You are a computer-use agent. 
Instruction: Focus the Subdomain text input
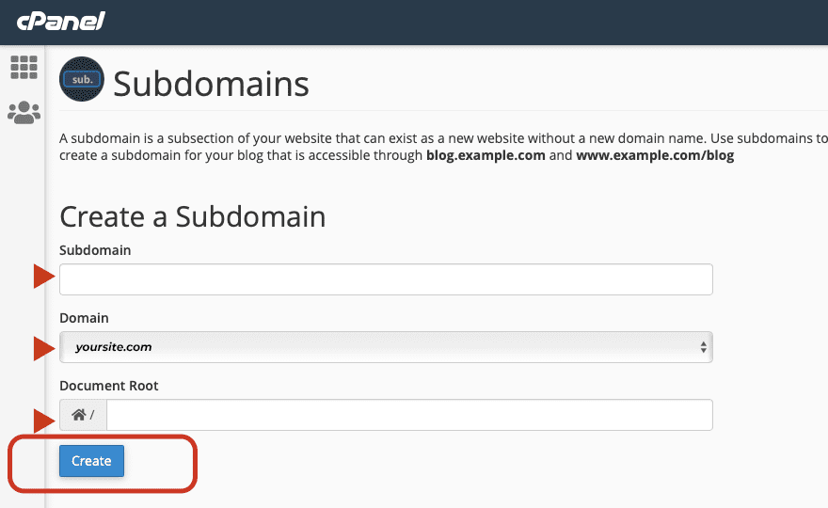[386, 279]
